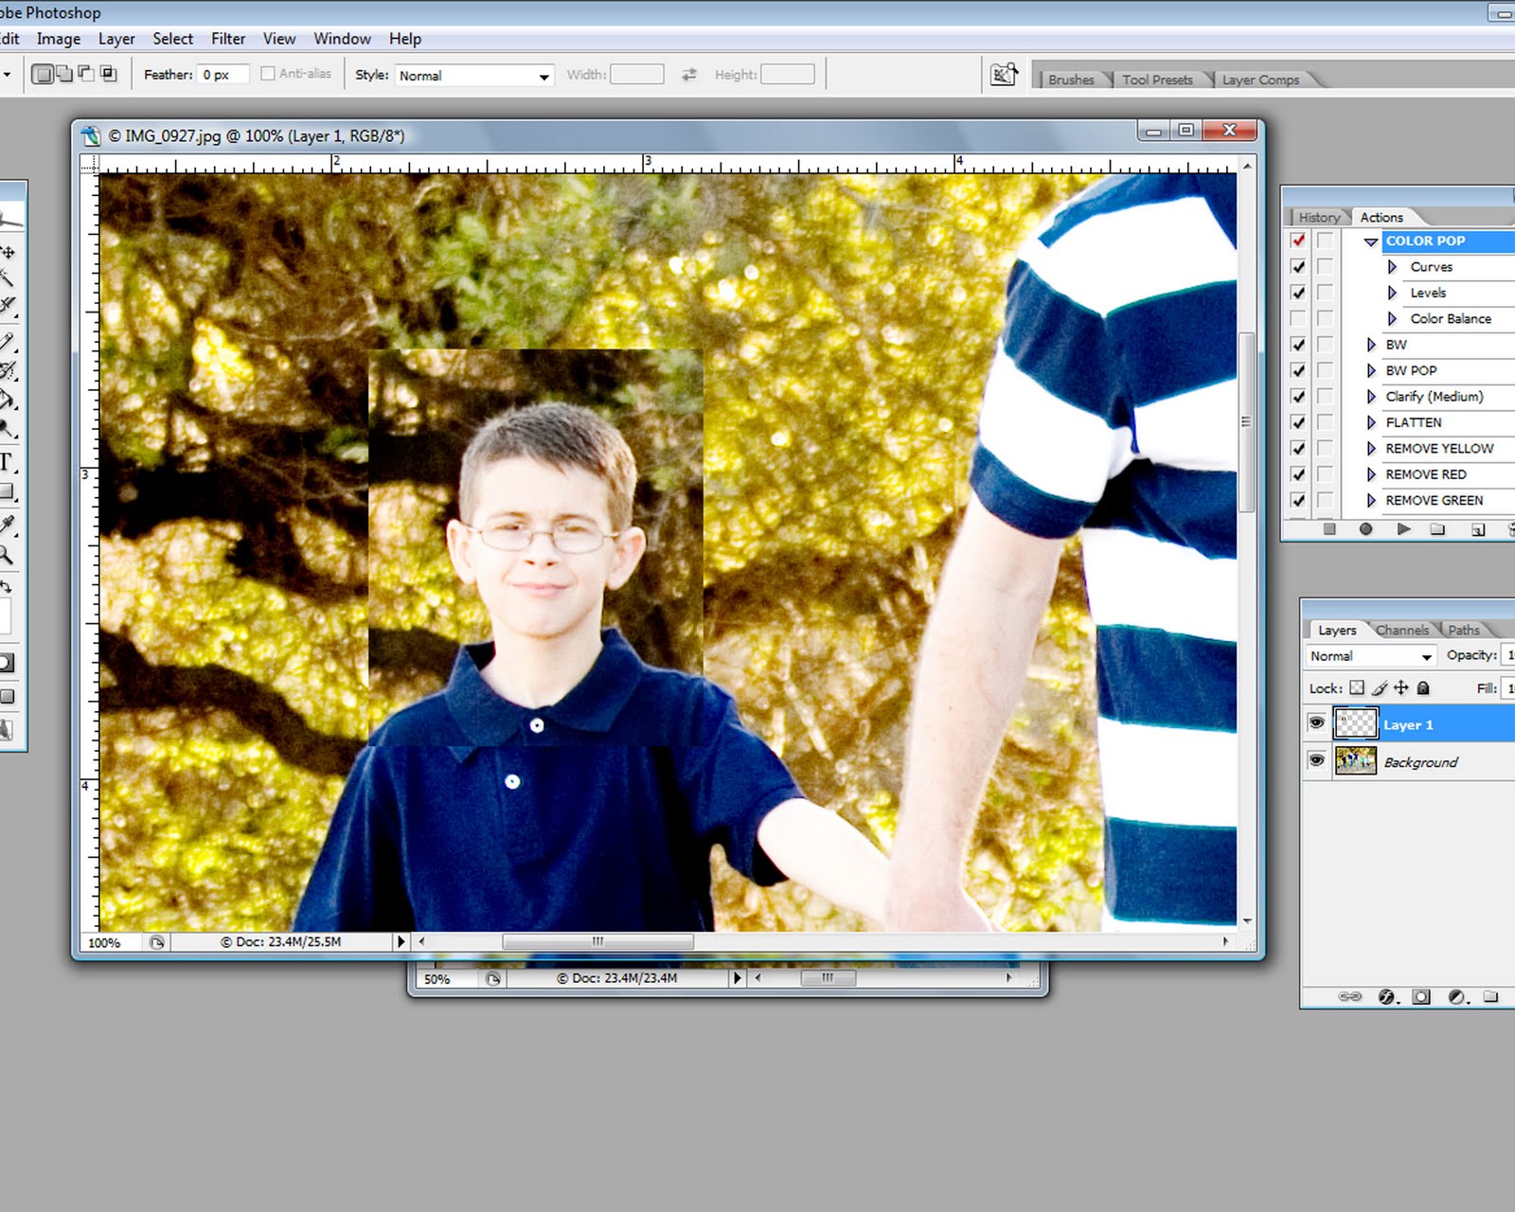Add a layer mask to Layer 1
This screenshot has width=1515, height=1212.
click(x=1421, y=996)
